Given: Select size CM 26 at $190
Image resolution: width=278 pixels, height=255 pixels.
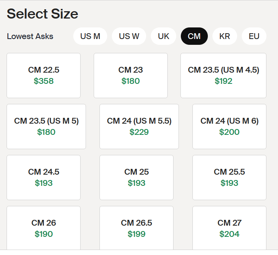Looking at the screenshot, I should (x=44, y=228).
